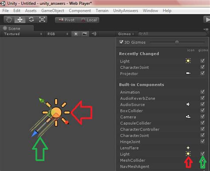Adjust the 3D Gizmos size slider

[x=177, y=42]
